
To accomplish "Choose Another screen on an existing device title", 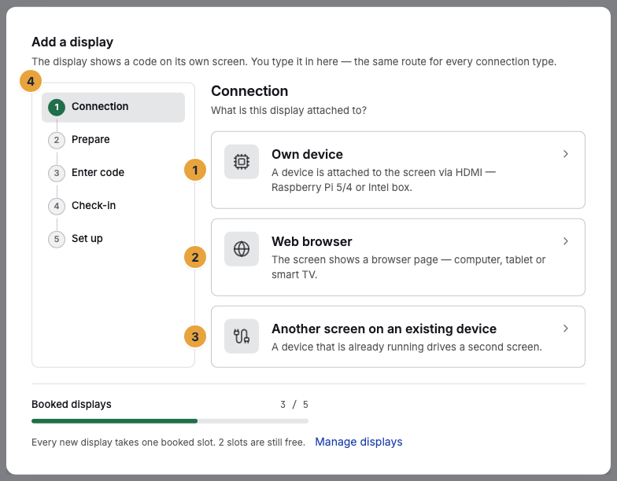I will coord(384,329).
